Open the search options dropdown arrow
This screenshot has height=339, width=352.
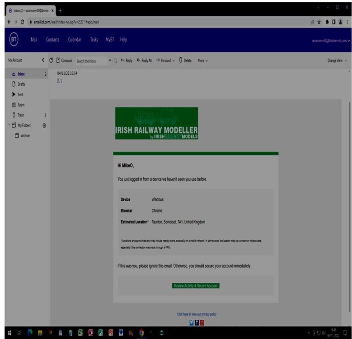110,61
